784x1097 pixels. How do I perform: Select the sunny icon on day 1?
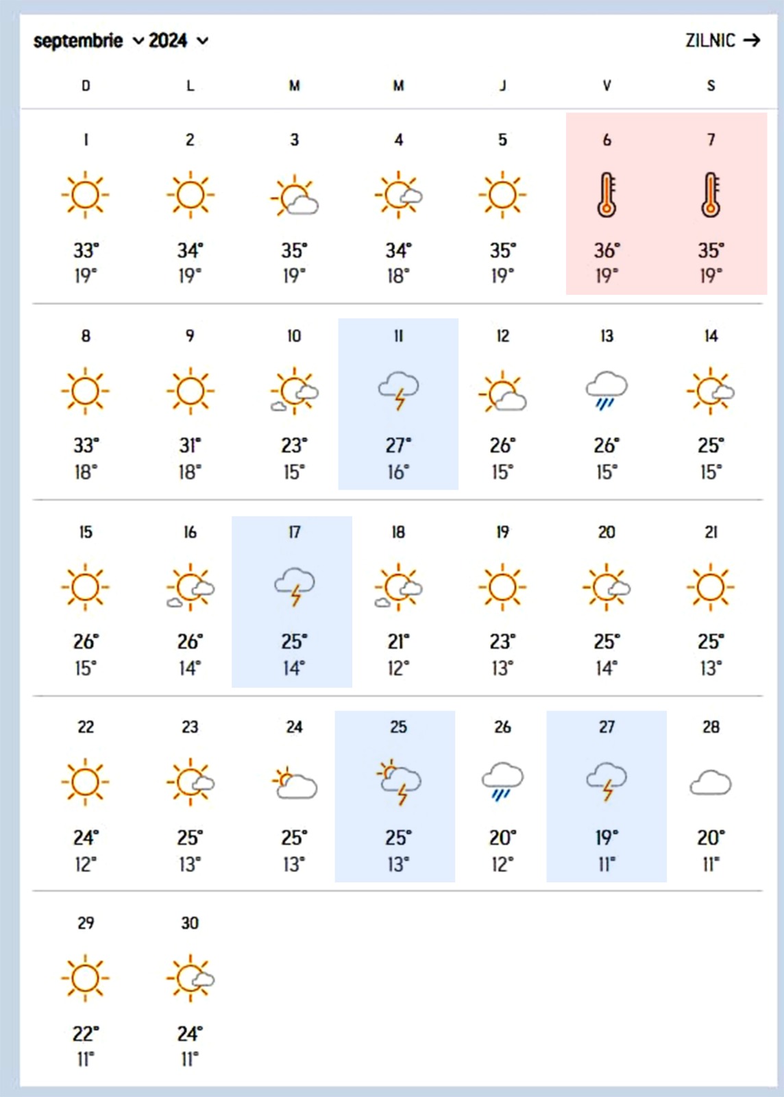tap(86, 195)
